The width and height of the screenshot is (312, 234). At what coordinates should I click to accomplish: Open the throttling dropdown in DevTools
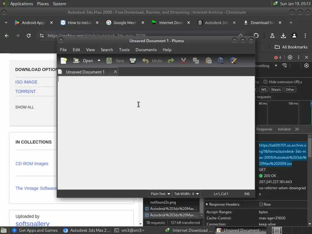coord(276,66)
